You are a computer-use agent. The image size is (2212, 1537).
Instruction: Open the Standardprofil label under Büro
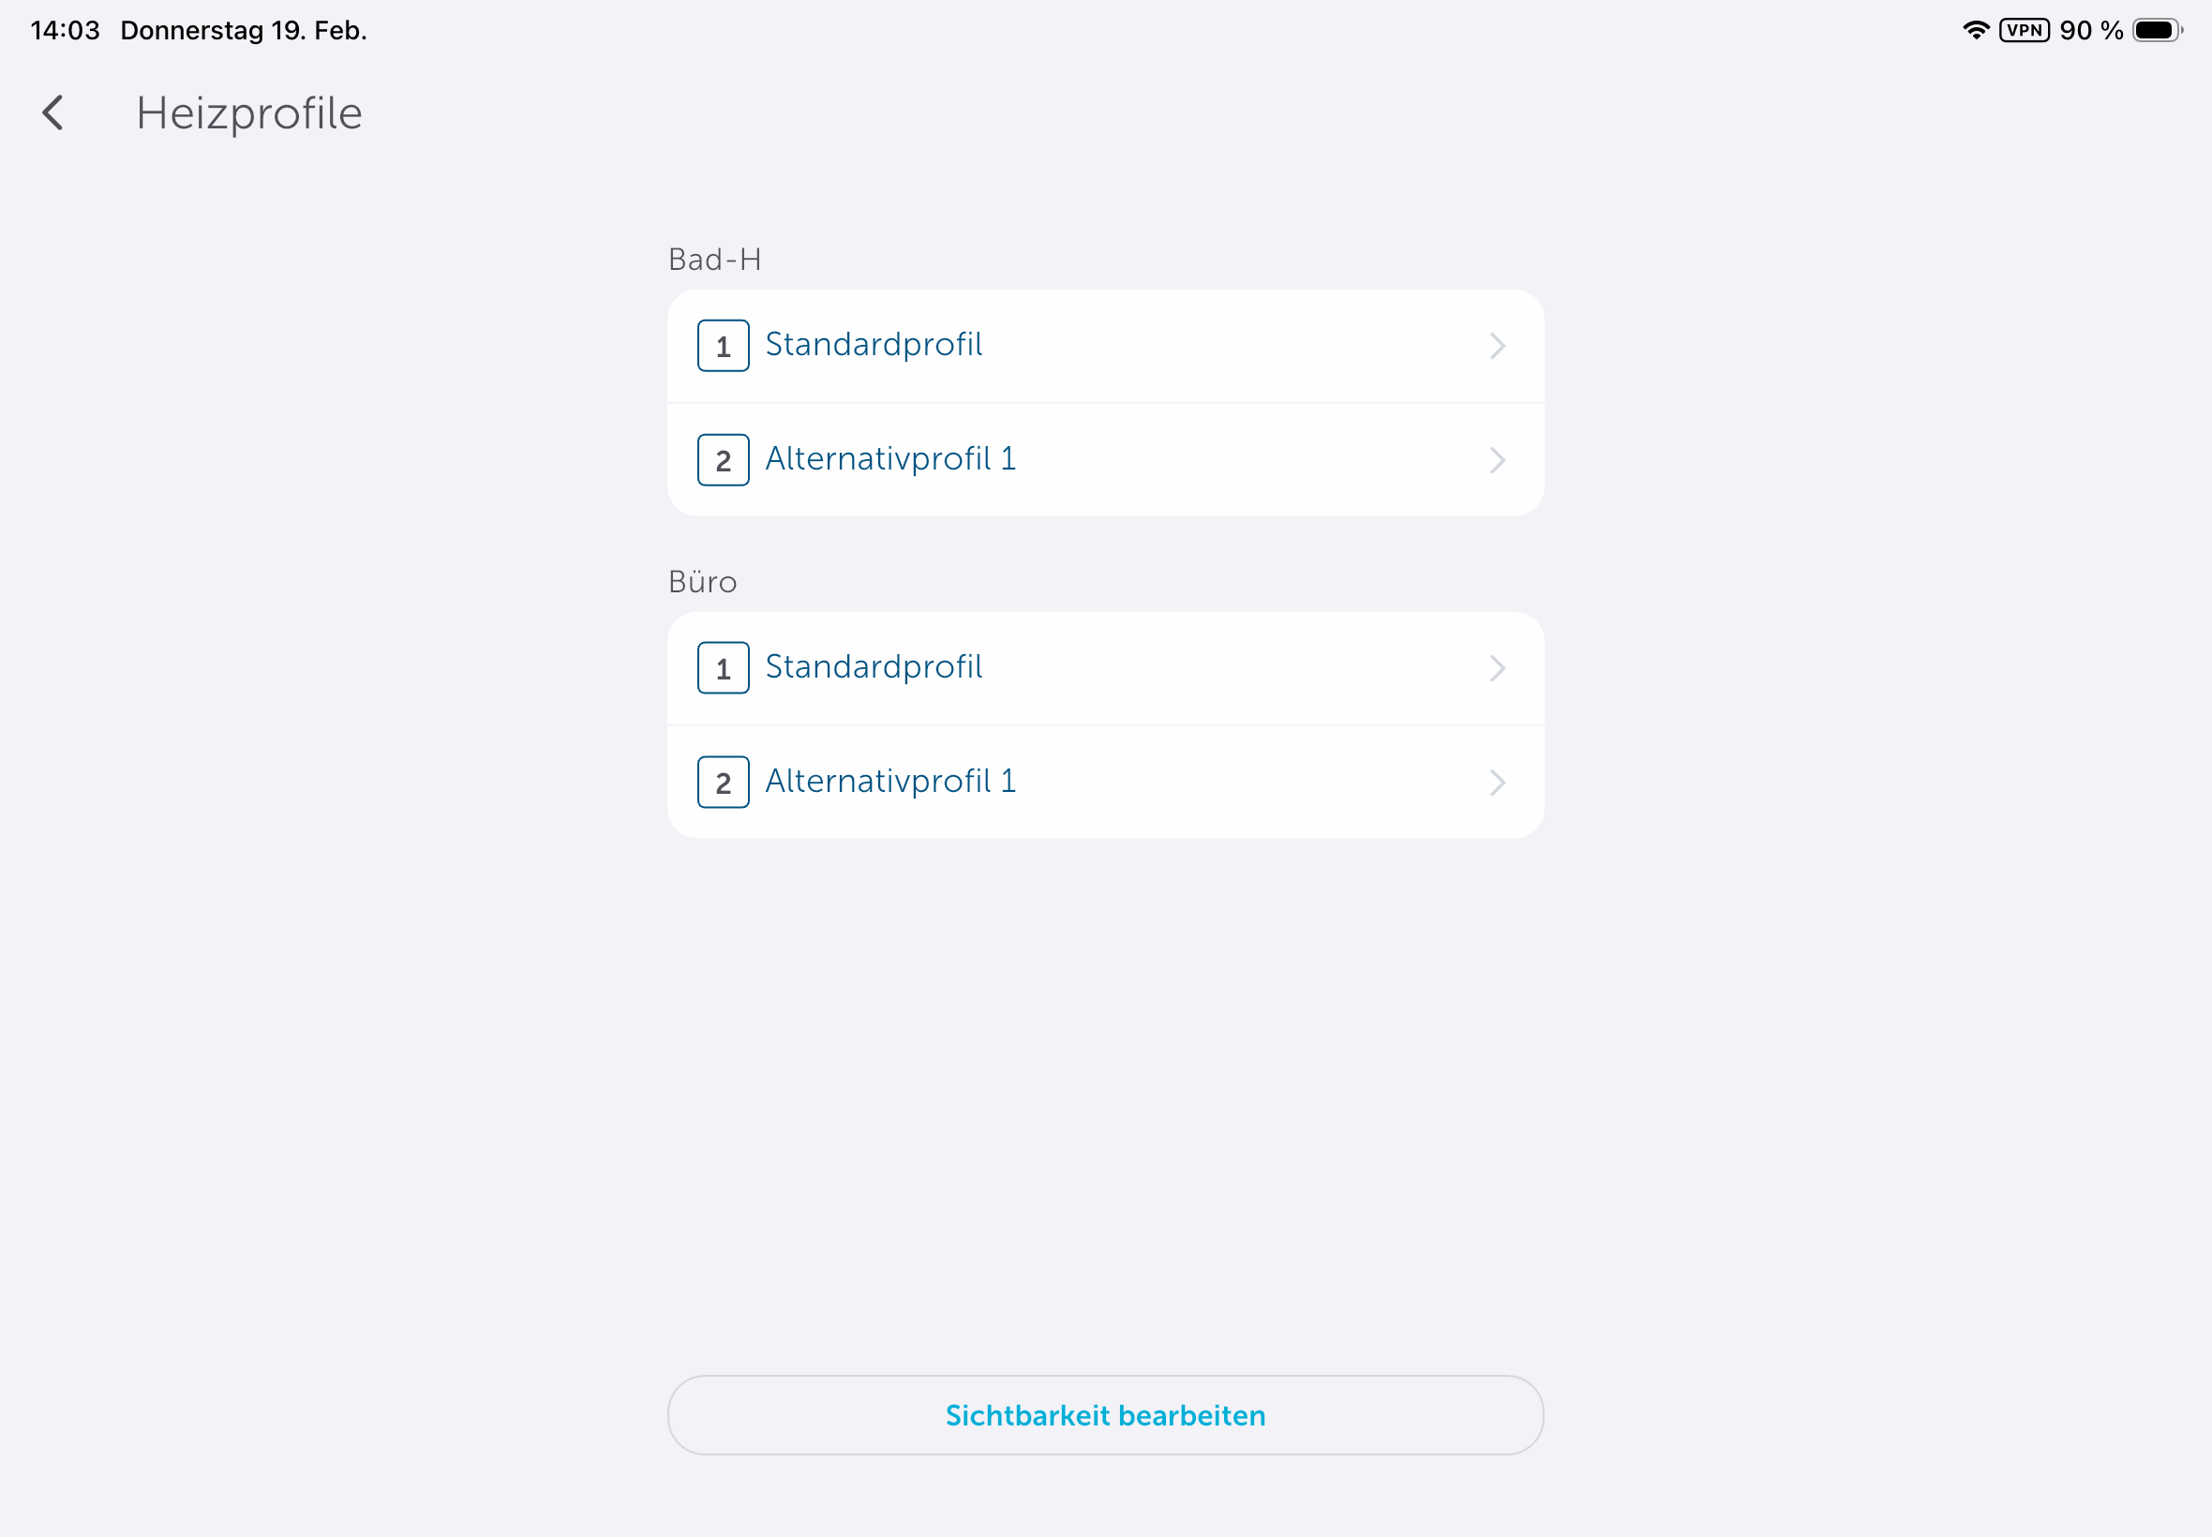pos(874,667)
